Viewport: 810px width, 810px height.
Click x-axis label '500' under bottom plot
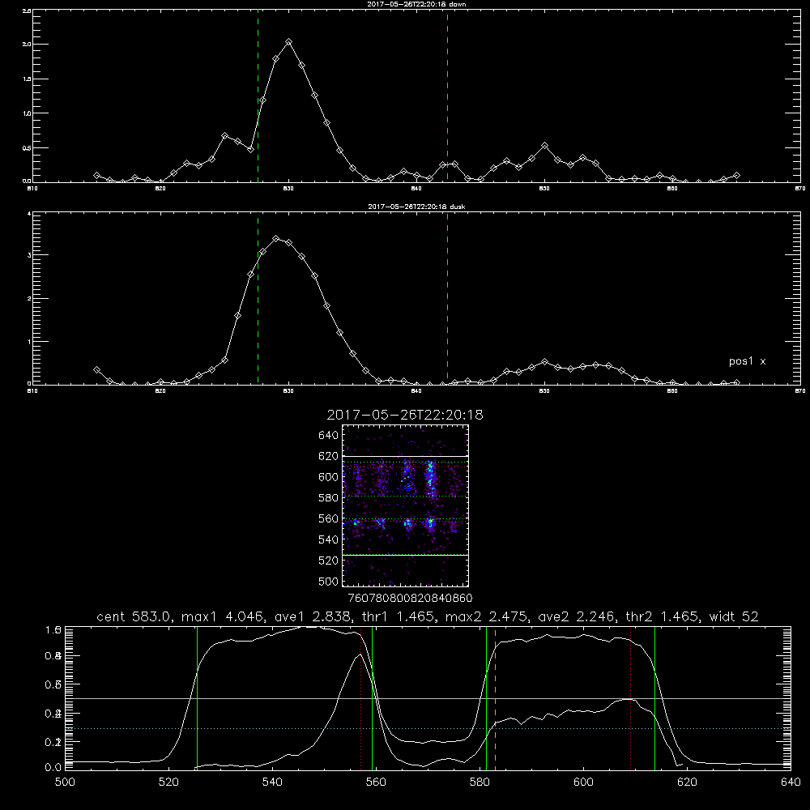(x=65, y=782)
